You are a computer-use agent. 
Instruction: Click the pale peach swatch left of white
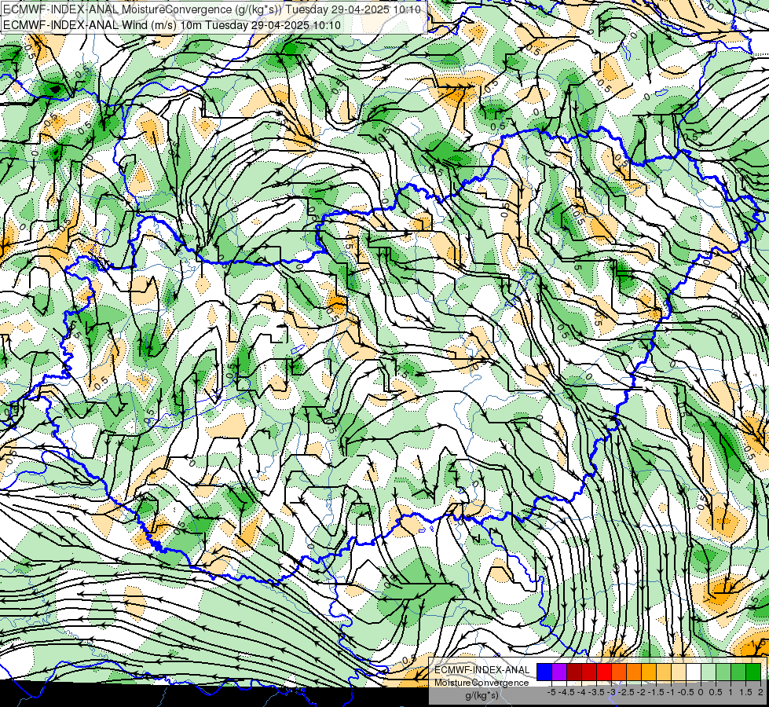[x=679, y=672]
